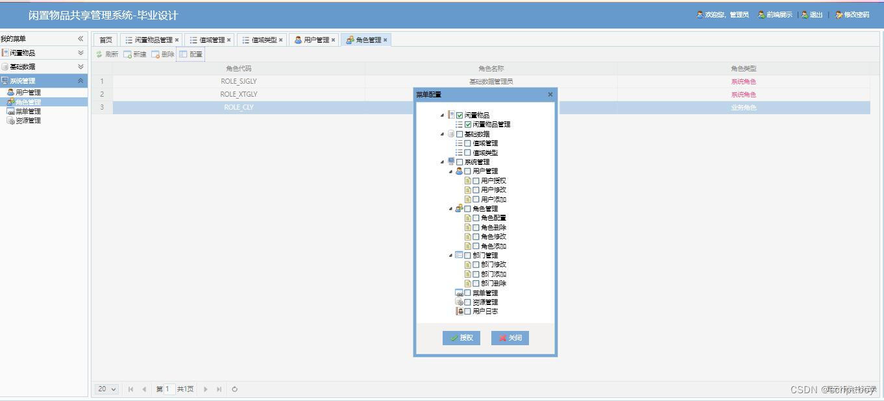
Task: Close the 用户管理 tab
Action: click(333, 40)
